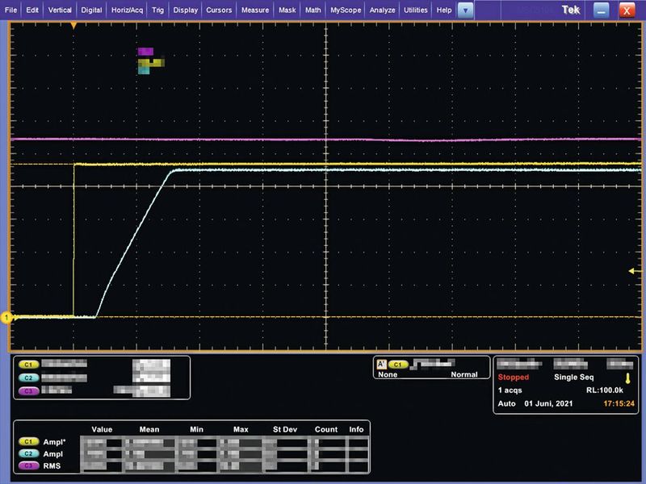The image size is (646, 484).
Task: Select the C3 RMS measurement badge
Action: point(28,465)
